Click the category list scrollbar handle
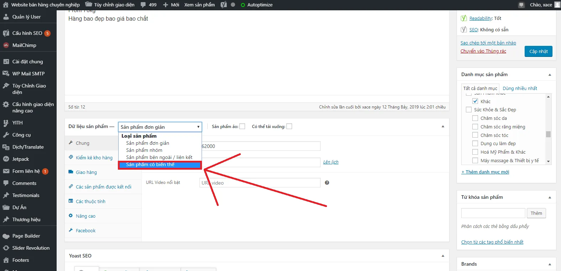 548,134
